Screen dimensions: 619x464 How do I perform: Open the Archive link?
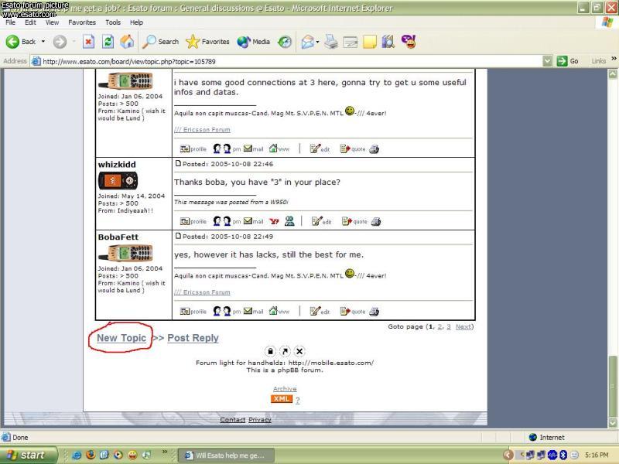coord(285,389)
